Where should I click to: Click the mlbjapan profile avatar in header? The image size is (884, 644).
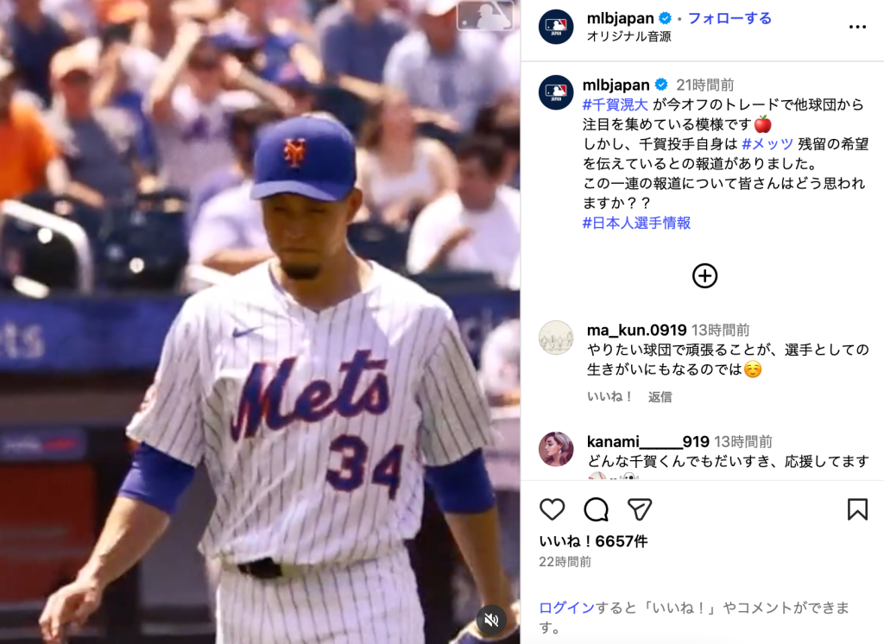pyautogui.click(x=556, y=27)
